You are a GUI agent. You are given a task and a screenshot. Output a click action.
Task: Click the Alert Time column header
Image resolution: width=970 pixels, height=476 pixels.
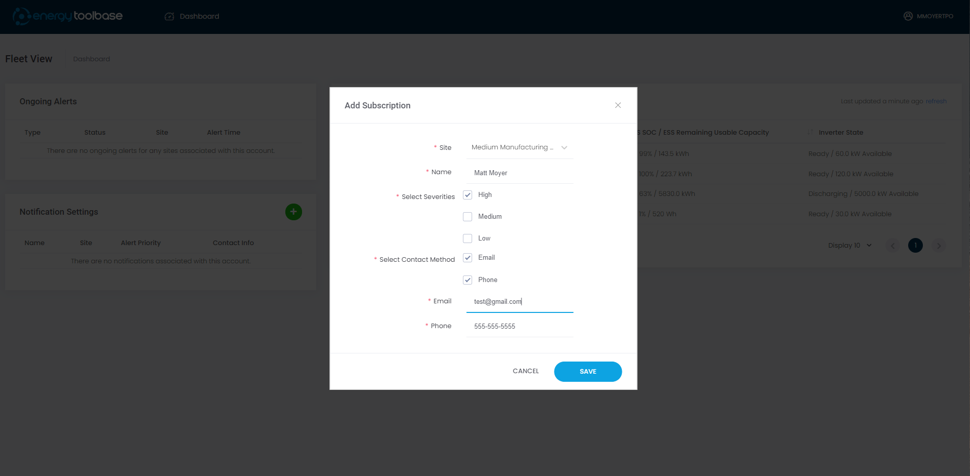223,132
